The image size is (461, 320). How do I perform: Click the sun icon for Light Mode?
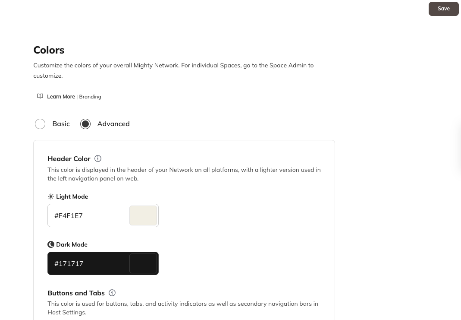51,196
